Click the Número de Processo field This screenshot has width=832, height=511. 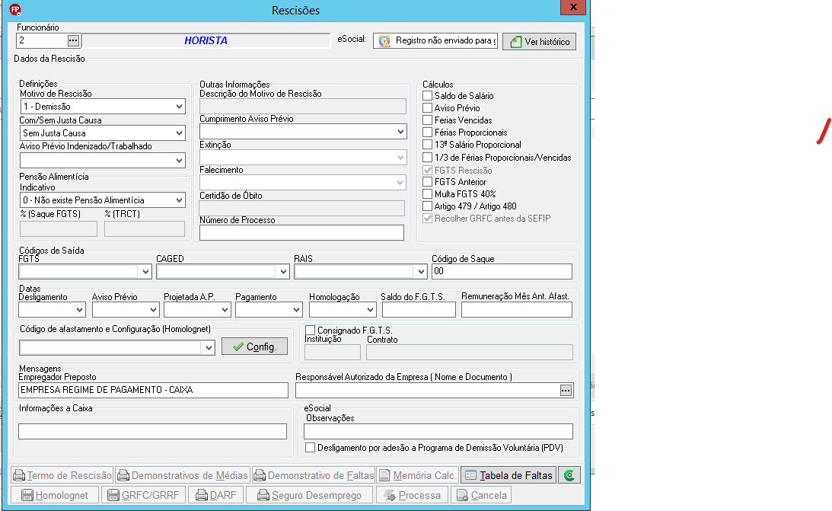click(x=301, y=232)
